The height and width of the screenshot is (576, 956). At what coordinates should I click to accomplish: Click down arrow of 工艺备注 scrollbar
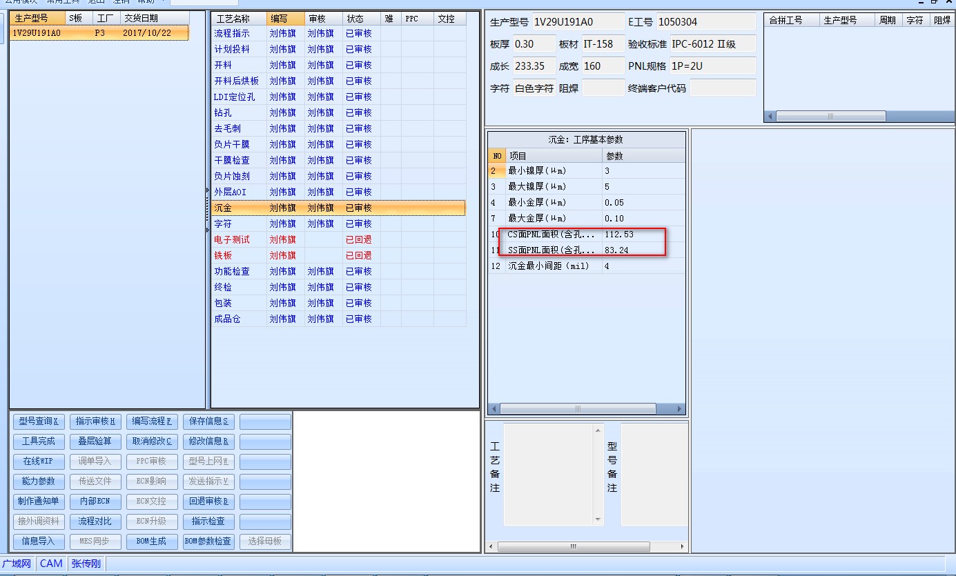(x=598, y=520)
